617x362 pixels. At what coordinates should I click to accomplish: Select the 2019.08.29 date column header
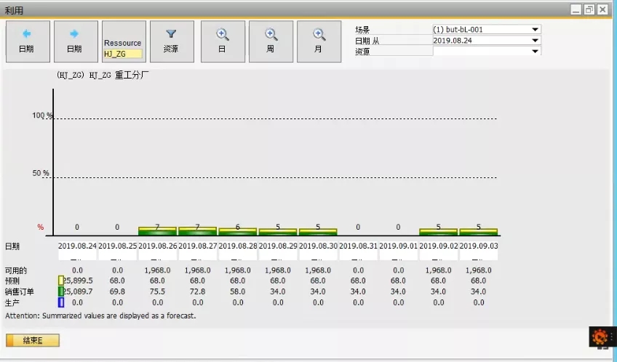pos(278,246)
